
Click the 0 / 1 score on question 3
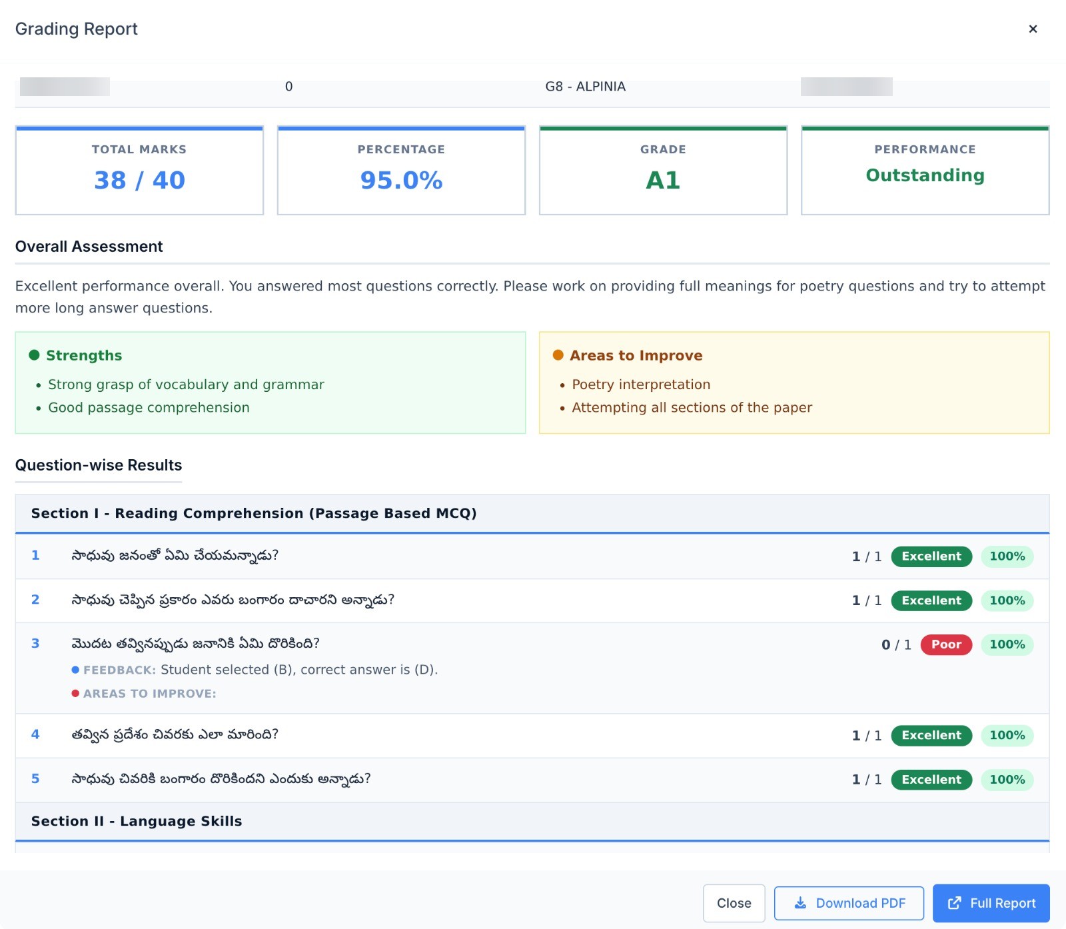[x=896, y=644]
